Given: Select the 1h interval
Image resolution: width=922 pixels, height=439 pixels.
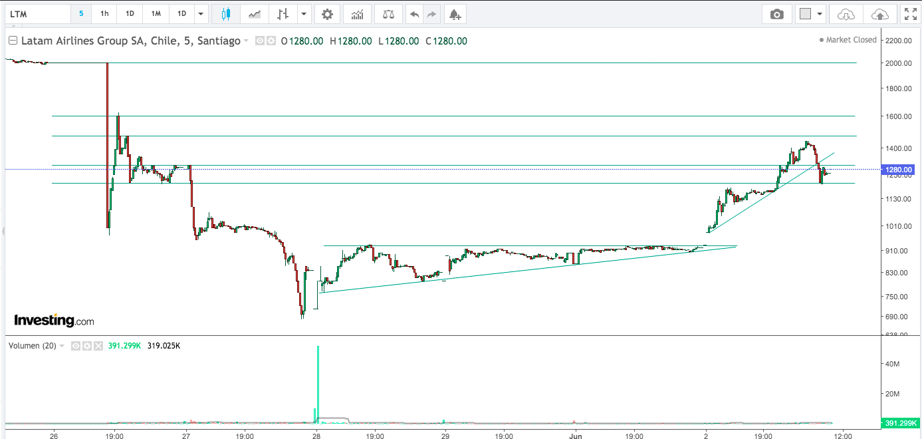Looking at the screenshot, I should click(104, 14).
